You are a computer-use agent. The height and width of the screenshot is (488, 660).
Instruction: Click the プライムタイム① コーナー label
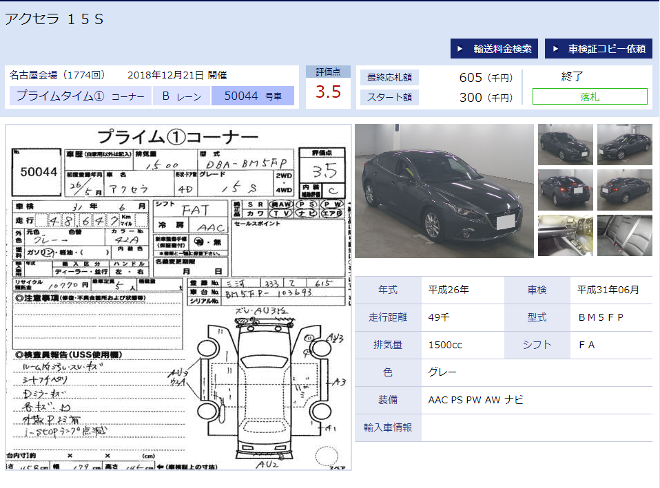click(80, 96)
